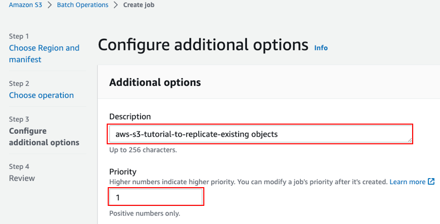Viewport: 440px width, 224px height.
Task: Return to the Choose operation step
Action: point(41,95)
